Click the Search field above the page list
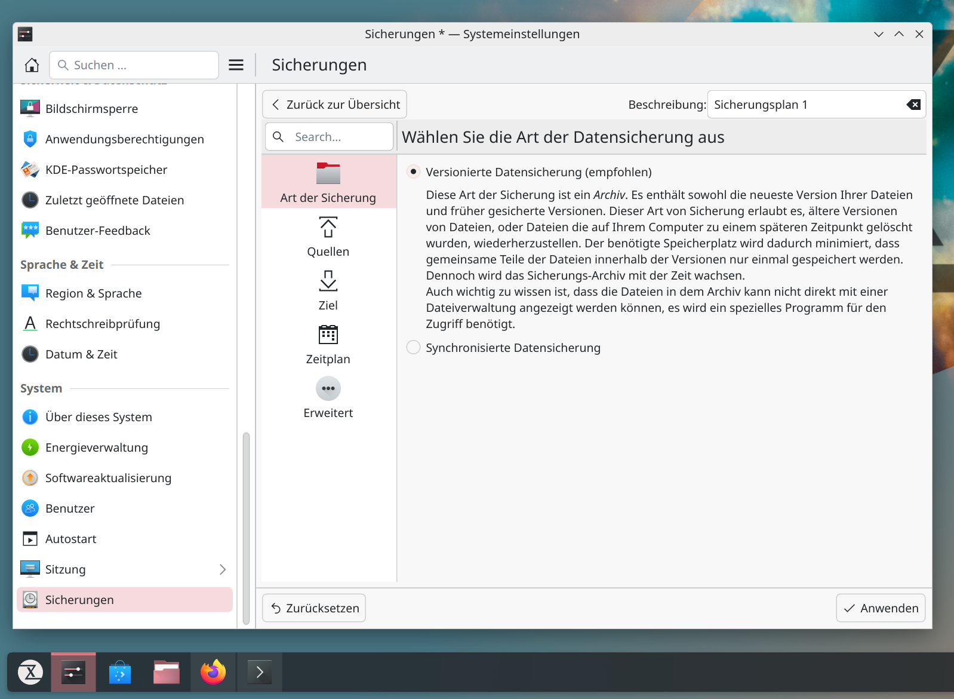Viewport: 954px width, 699px height. tap(329, 137)
